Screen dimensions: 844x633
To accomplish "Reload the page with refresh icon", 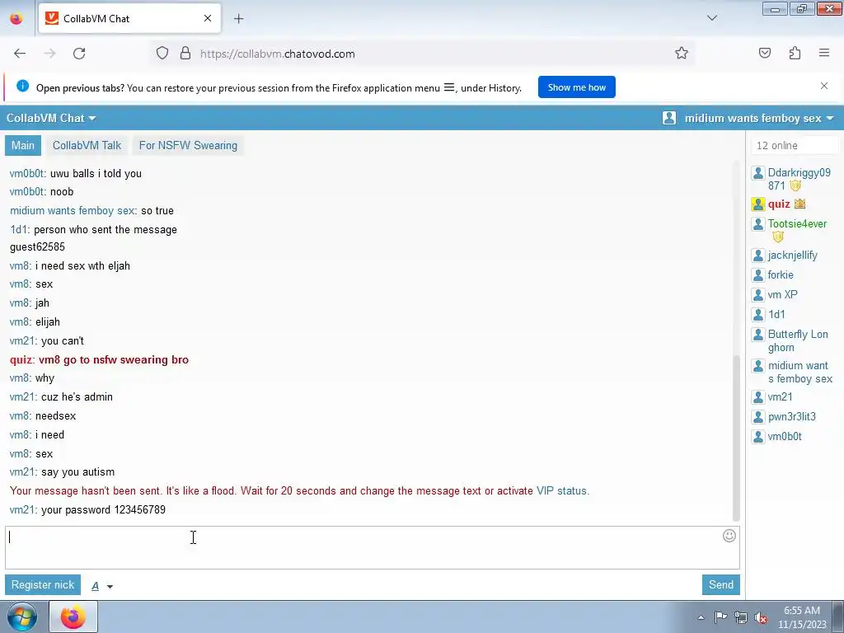I will tap(79, 54).
